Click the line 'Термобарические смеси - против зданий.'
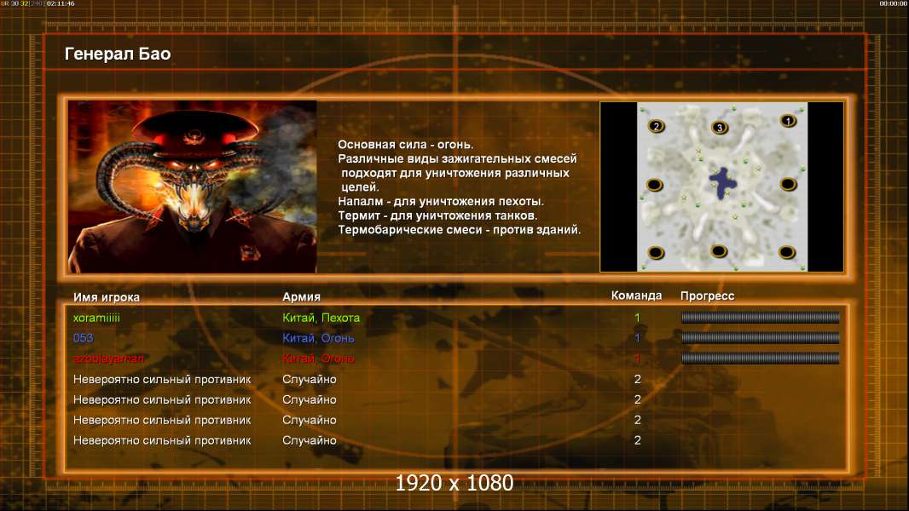 click(459, 230)
